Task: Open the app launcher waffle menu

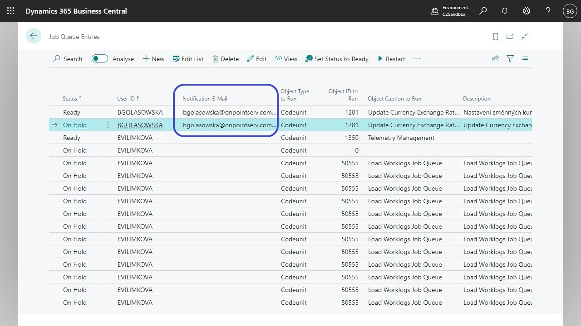Action: coord(11,11)
